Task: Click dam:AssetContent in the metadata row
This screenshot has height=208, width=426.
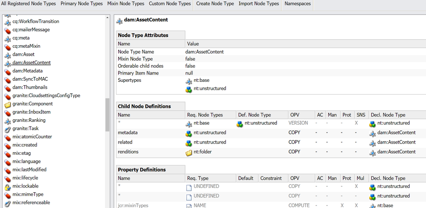Action: [396, 133]
